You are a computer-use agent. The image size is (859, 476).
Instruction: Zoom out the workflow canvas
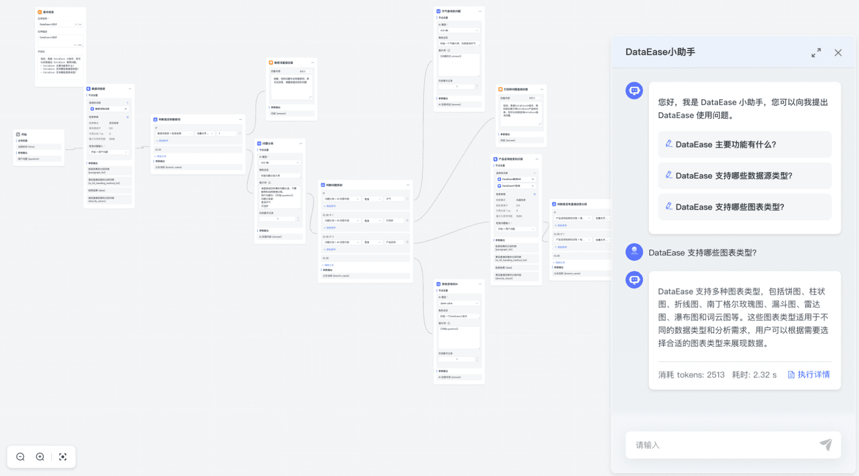point(20,457)
